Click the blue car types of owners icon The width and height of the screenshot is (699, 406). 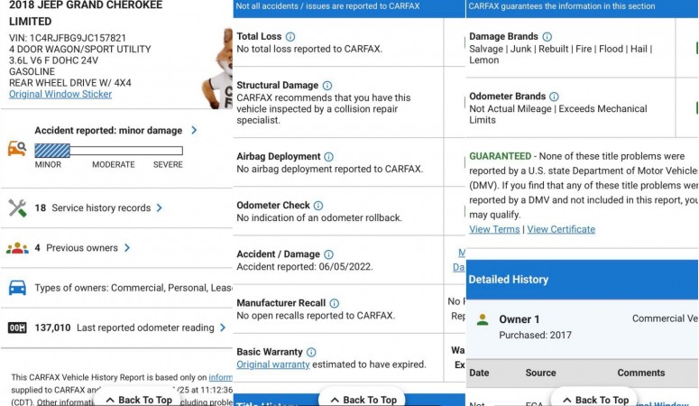17,288
